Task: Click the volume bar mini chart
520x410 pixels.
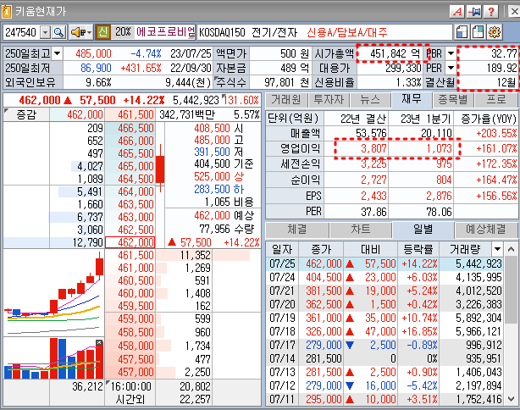Action: 54,358
